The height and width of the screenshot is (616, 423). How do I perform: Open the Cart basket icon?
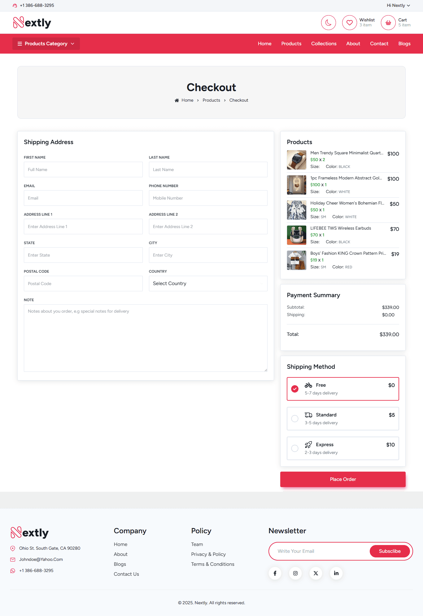(388, 23)
